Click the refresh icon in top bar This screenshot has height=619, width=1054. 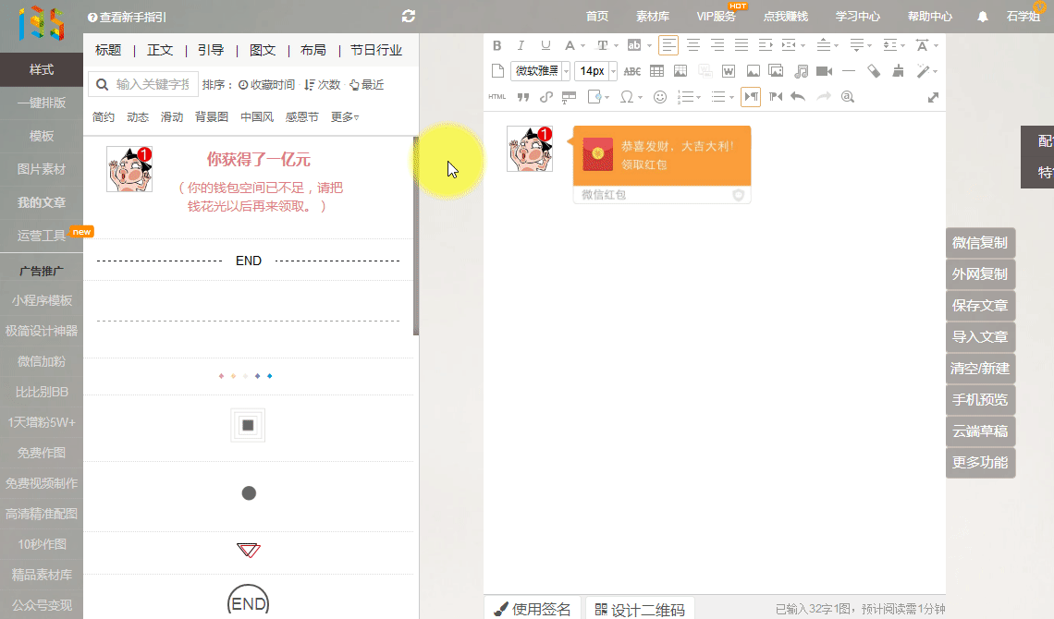tap(408, 16)
